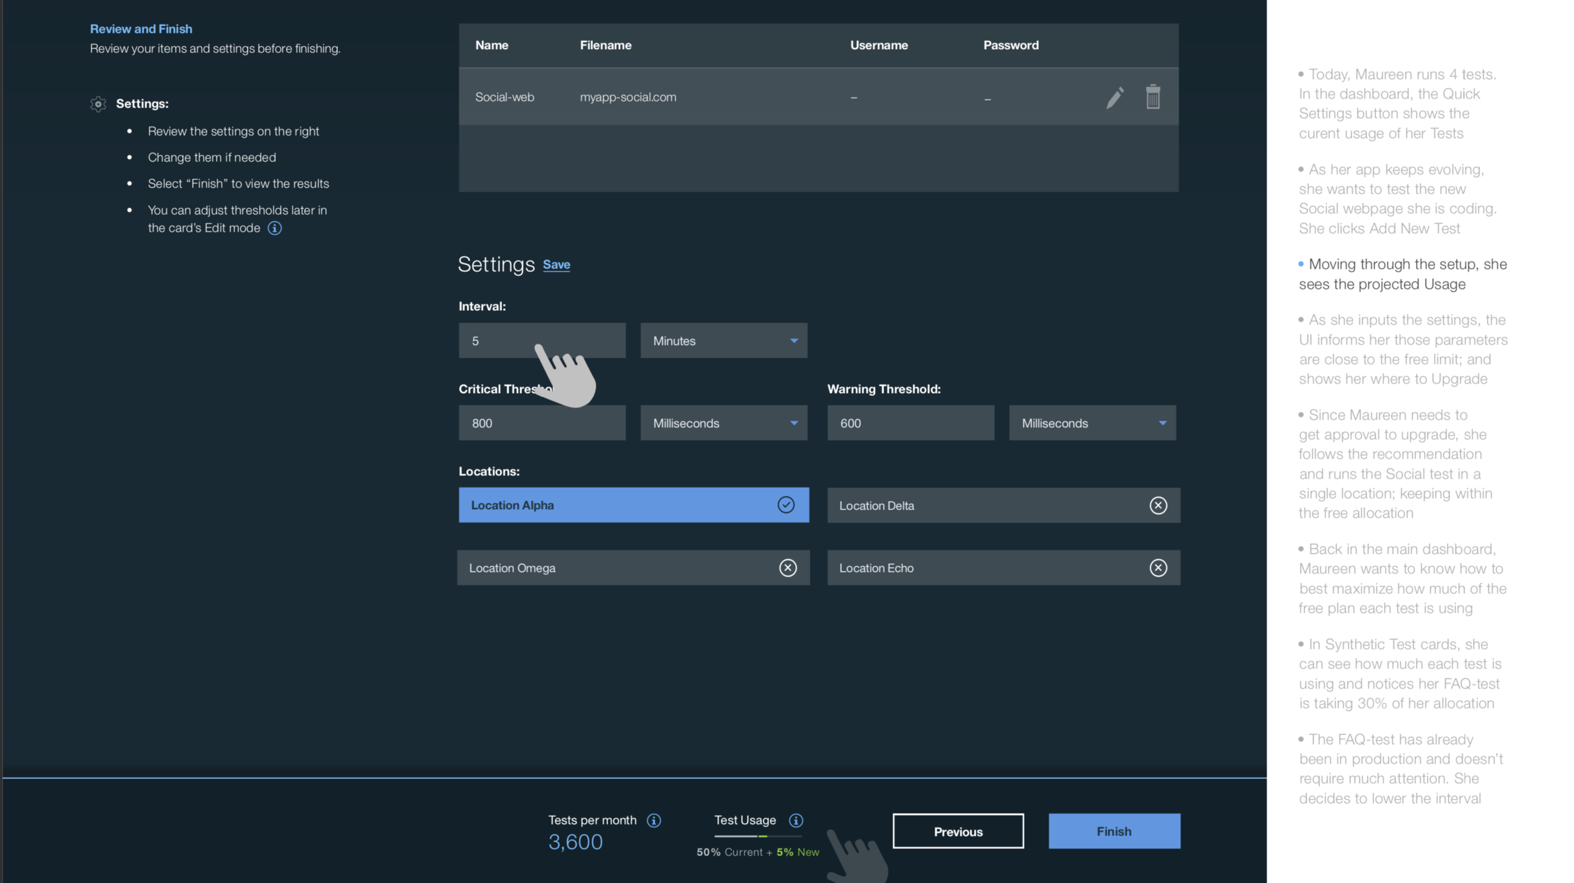Click the Filename column header
The height and width of the screenshot is (883, 1574).
pyautogui.click(x=605, y=45)
